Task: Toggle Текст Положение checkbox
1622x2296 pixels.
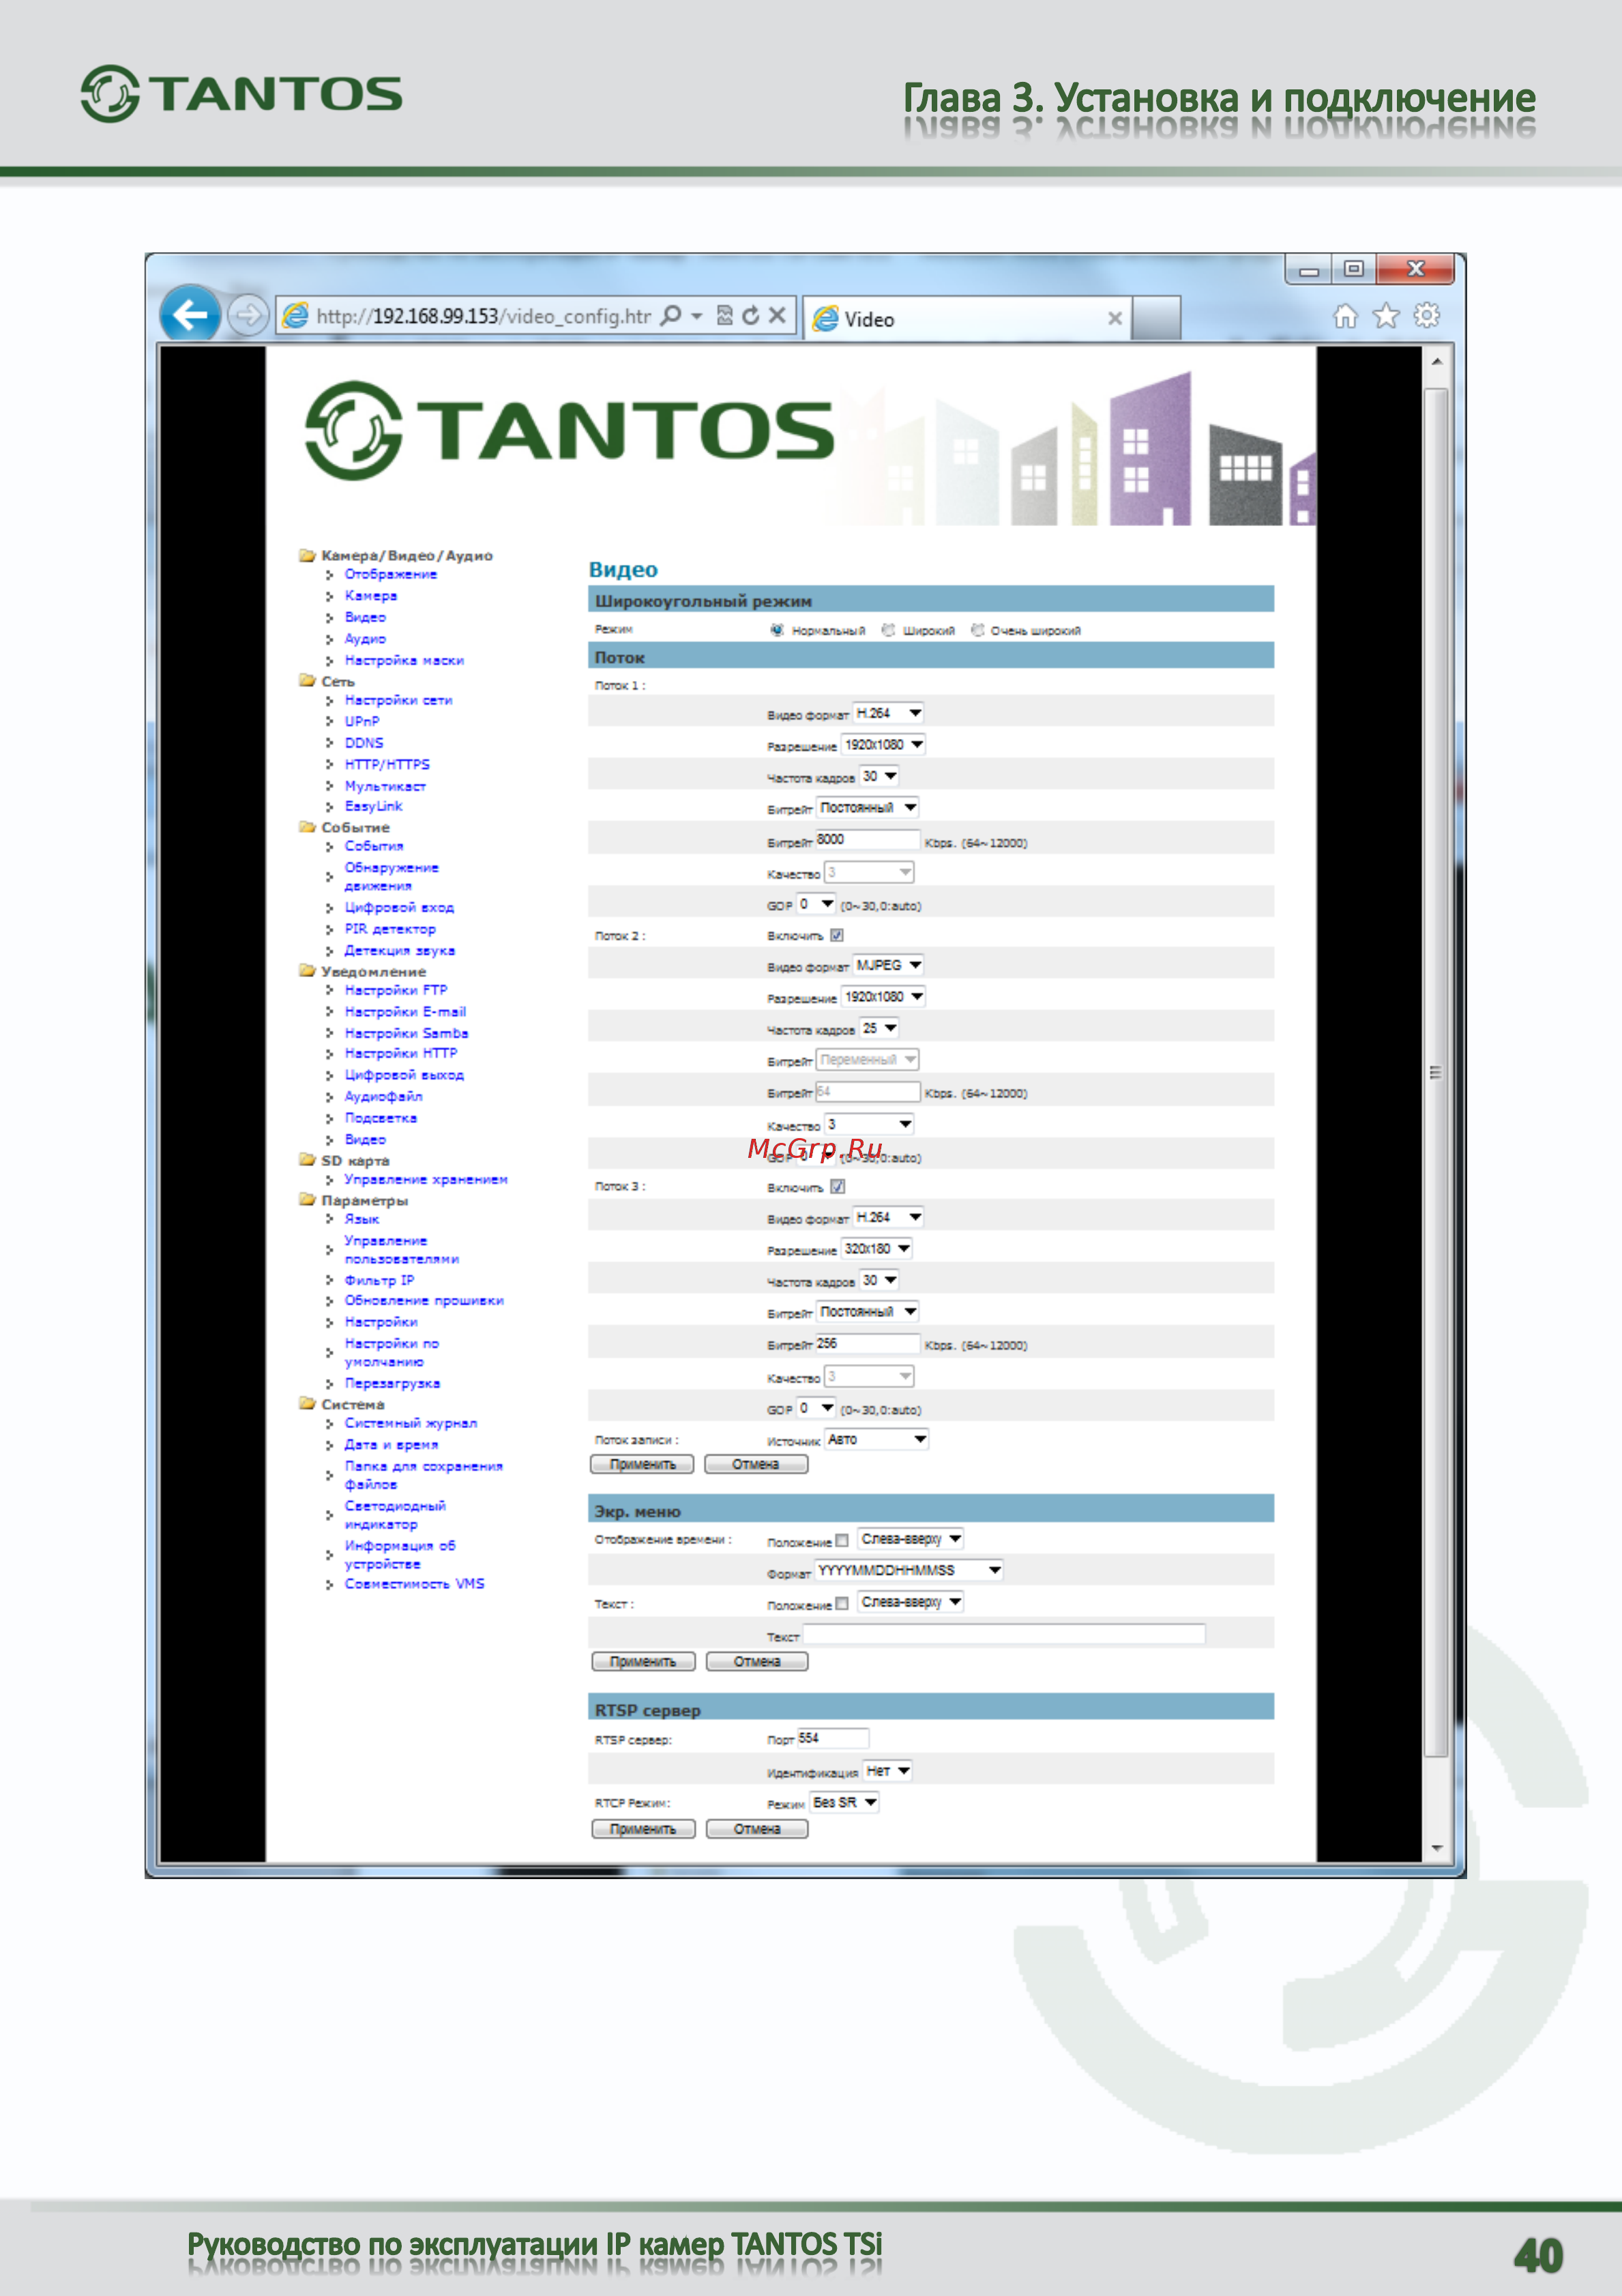Action: [842, 1603]
